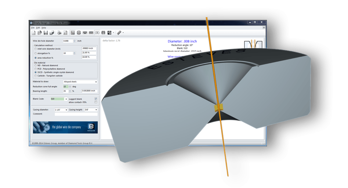Save the design with the floppy disk icon

tap(46, 33)
